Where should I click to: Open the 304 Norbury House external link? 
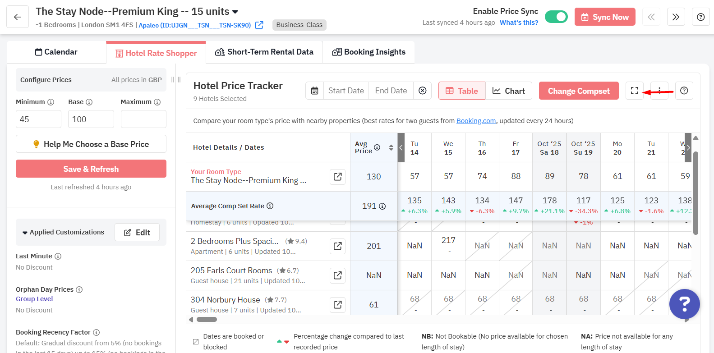pyautogui.click(x=337, y=305)
